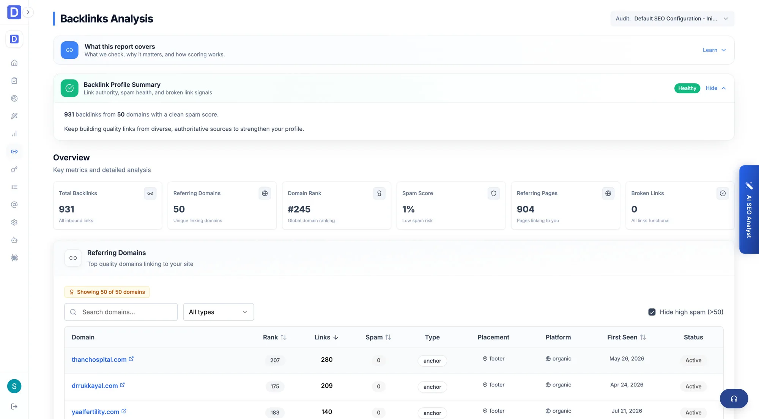Screen dimensions: 759x419
Task: Sort table by Spam column
Action: pos(378,337)
